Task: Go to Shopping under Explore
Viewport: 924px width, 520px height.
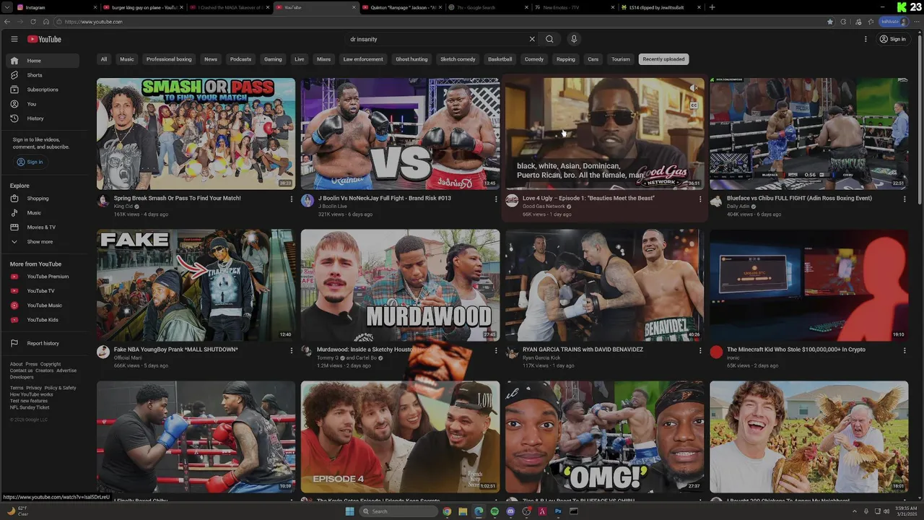Action: [x=43, y=199]
